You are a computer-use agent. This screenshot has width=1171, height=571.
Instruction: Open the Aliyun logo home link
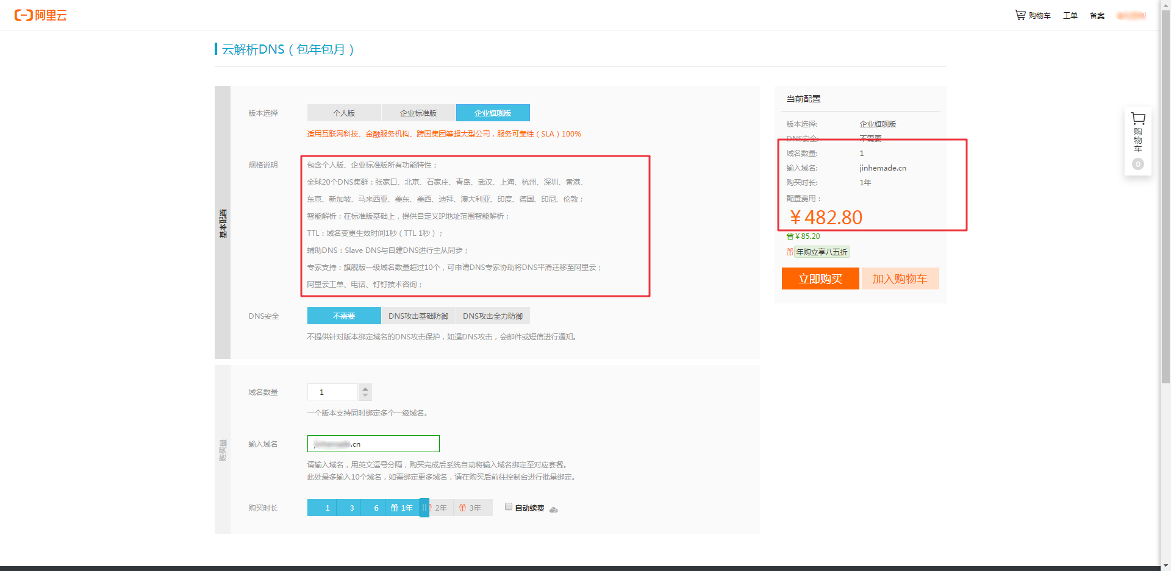tap(40, 15)
